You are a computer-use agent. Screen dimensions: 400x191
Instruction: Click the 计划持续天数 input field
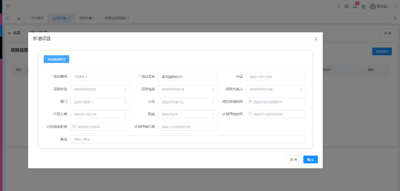[x=188, y=126]
